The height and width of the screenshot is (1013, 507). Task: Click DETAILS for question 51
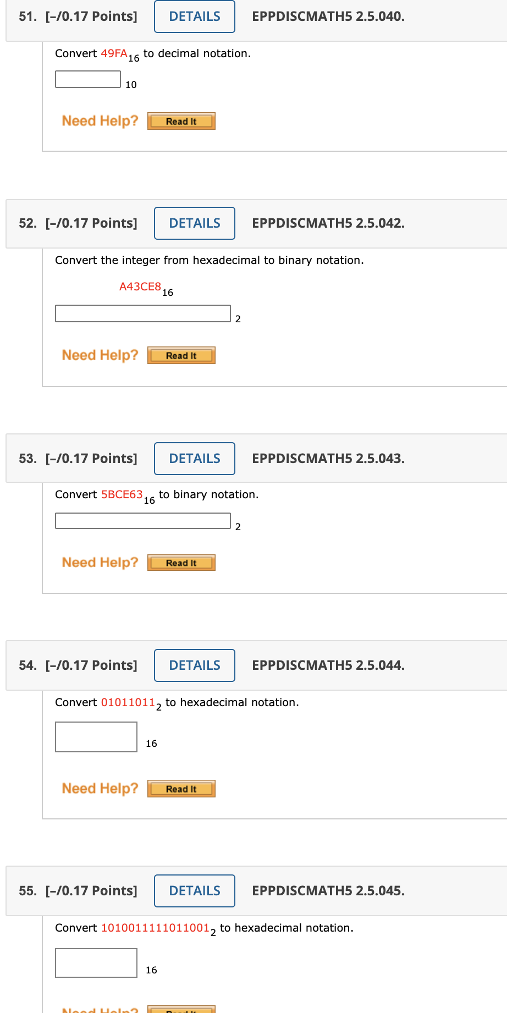tap(194, 16)
